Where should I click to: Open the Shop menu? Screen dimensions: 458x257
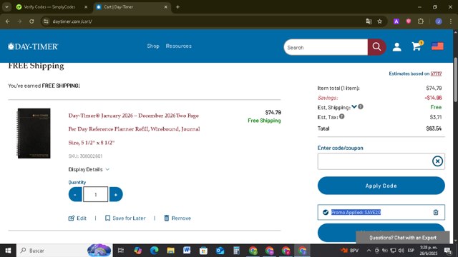pyautogui.click(x=153, y=46)
